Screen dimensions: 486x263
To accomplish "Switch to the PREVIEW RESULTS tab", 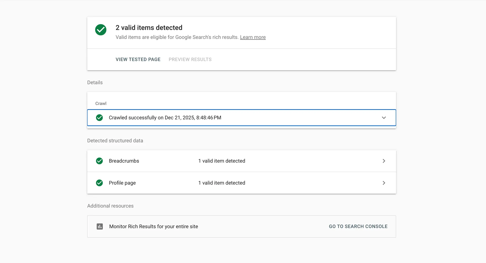I will 190,59.
